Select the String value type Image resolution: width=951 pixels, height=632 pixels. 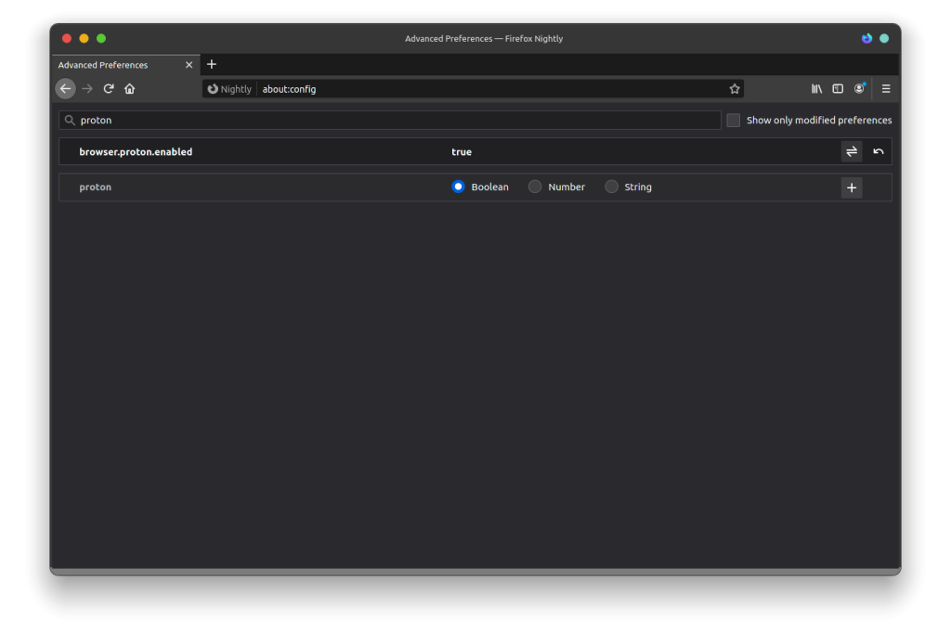[x=611, y=187]
